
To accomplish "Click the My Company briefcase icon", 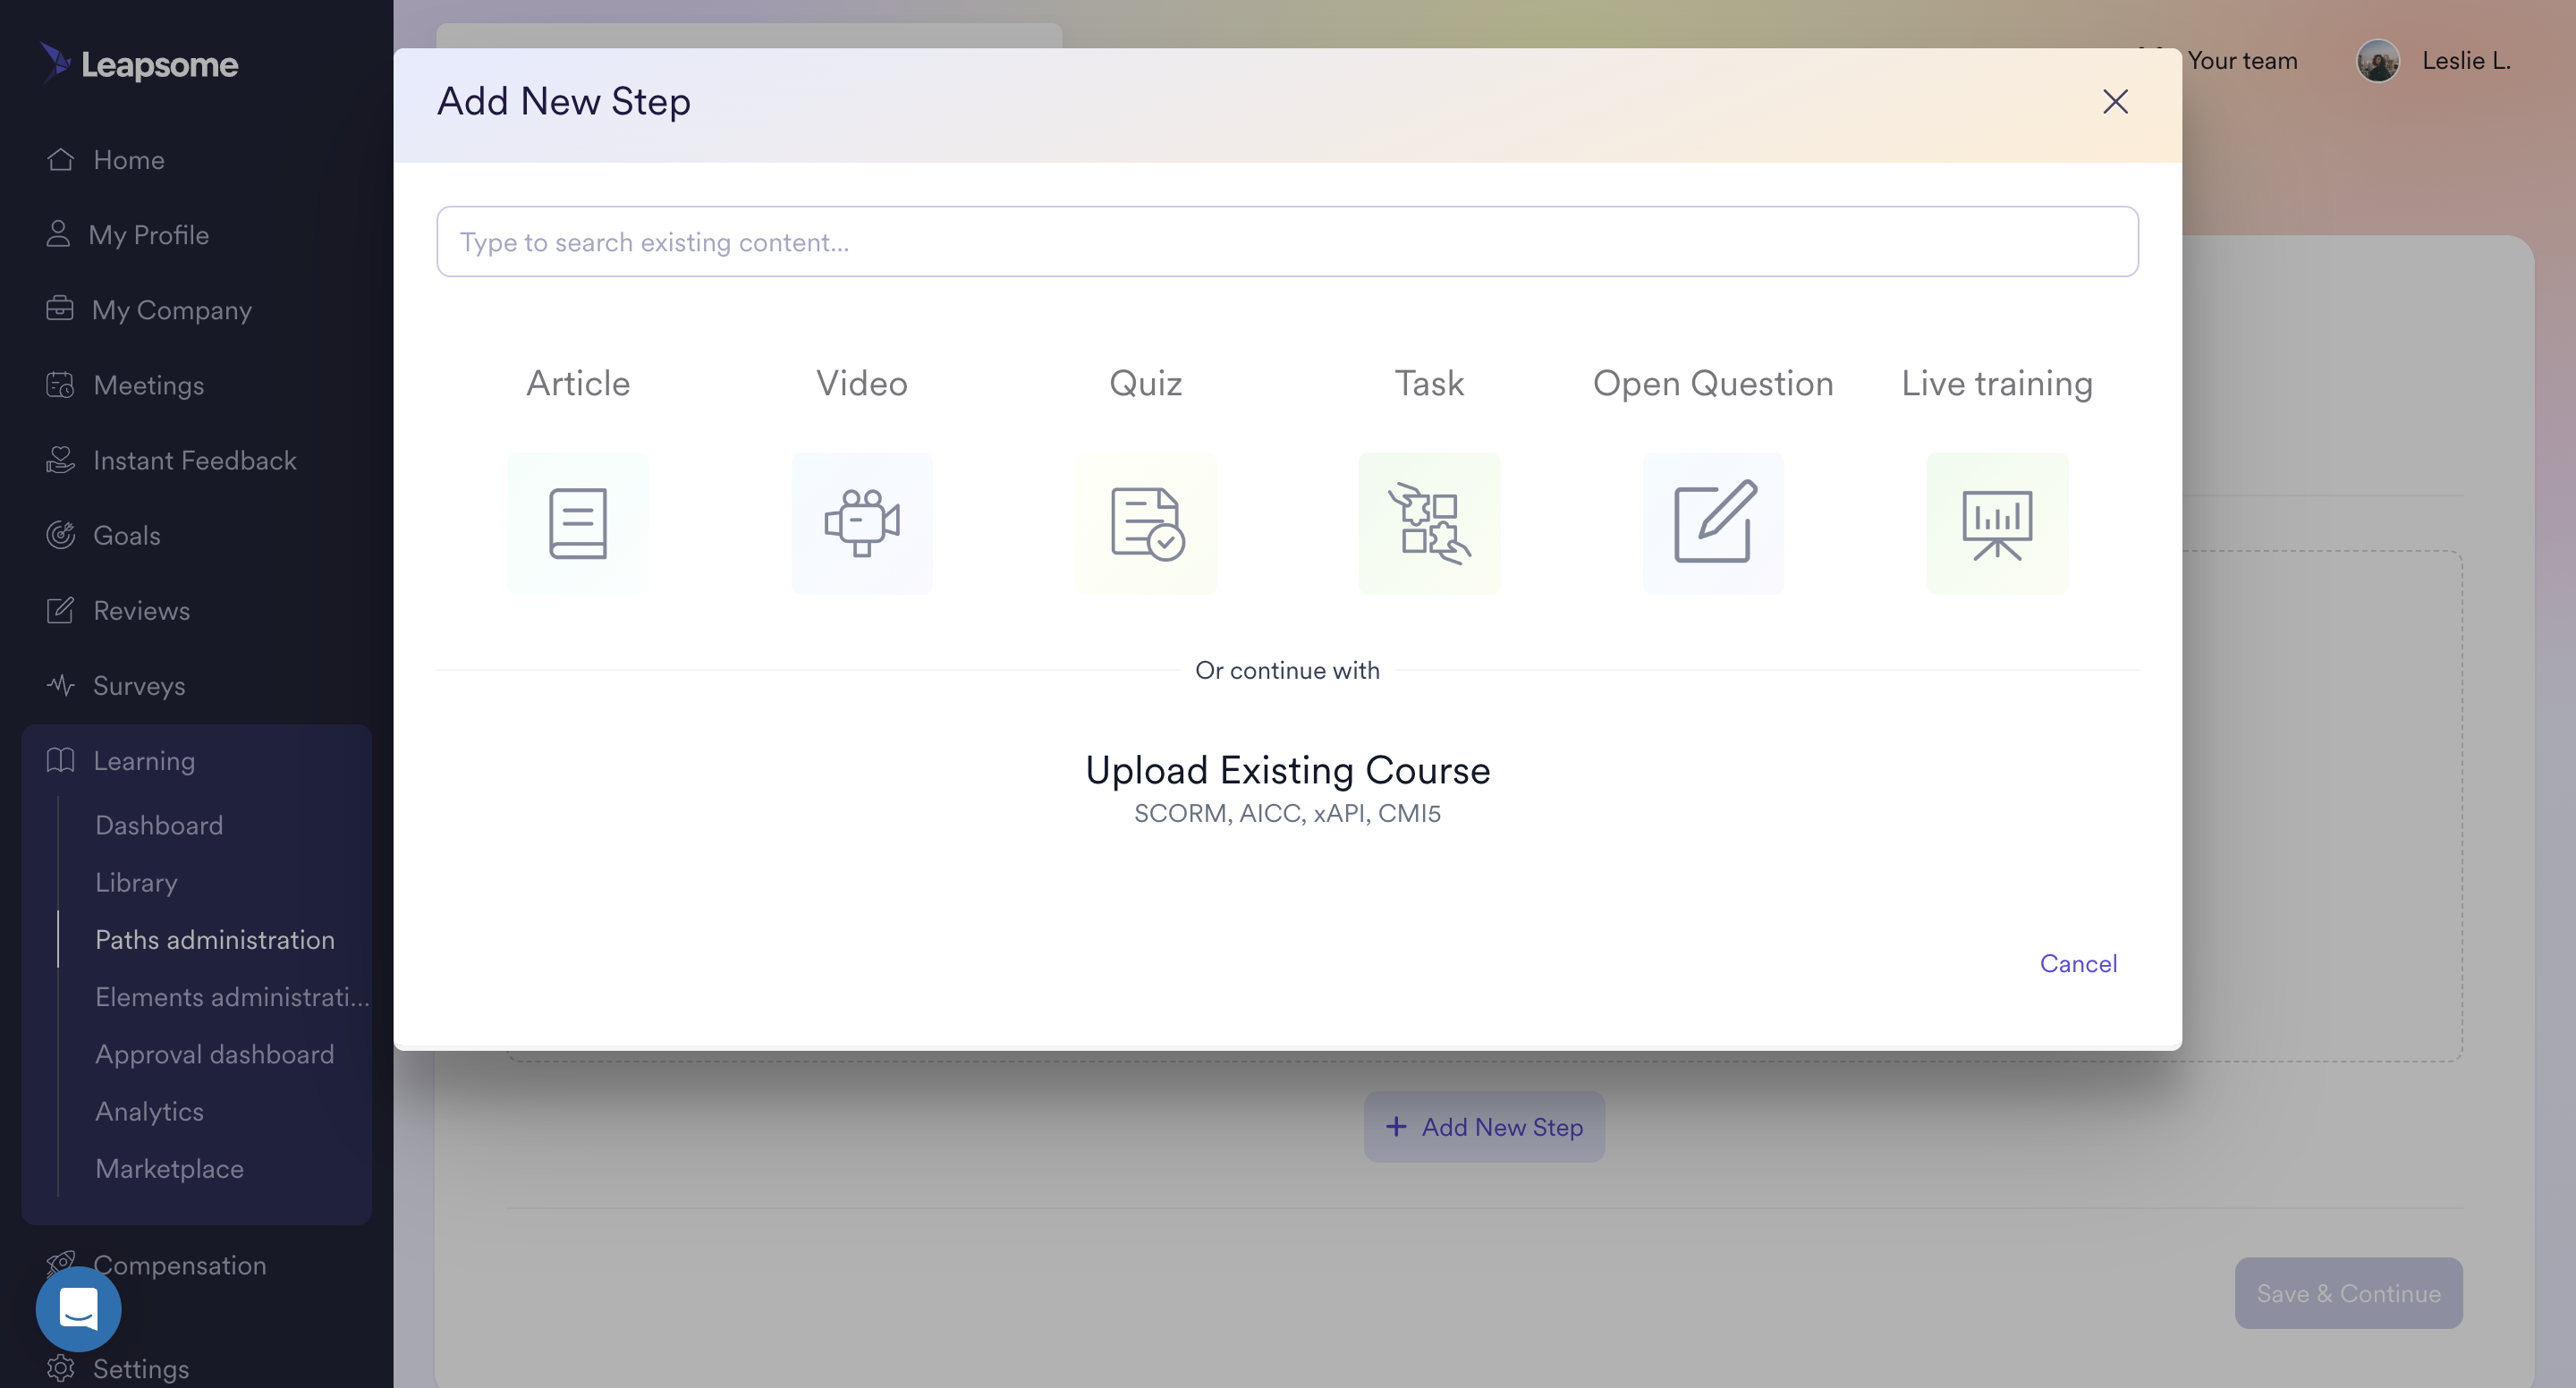I will [x=60, y=309].
